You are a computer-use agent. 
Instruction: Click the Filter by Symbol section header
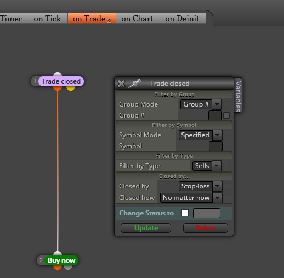pyautogui.click(x=174, y=125)
